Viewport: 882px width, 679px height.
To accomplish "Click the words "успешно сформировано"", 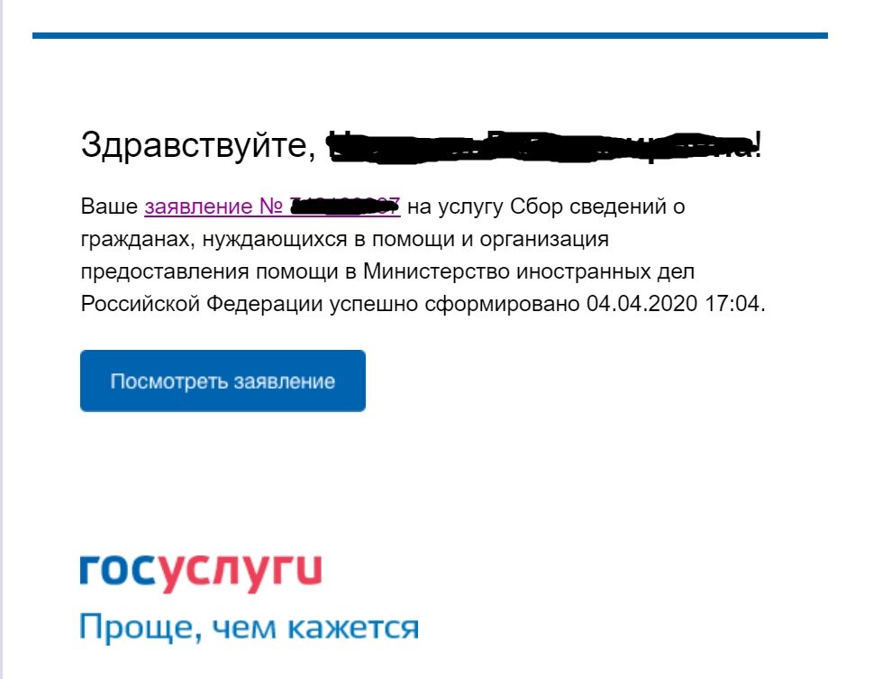I will point(454,304).
